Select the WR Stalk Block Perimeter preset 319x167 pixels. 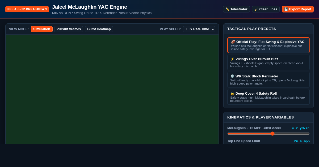268,80
